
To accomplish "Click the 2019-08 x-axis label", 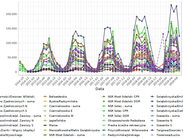I will click(174, 81).
